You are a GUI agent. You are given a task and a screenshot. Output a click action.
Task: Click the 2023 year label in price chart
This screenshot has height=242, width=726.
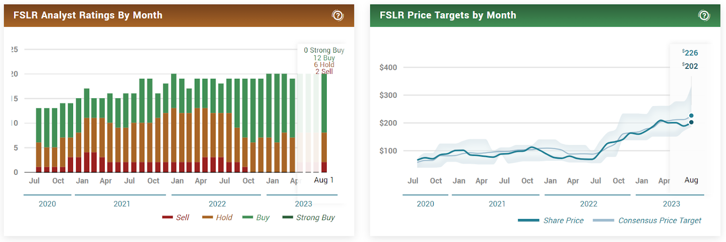671,204
